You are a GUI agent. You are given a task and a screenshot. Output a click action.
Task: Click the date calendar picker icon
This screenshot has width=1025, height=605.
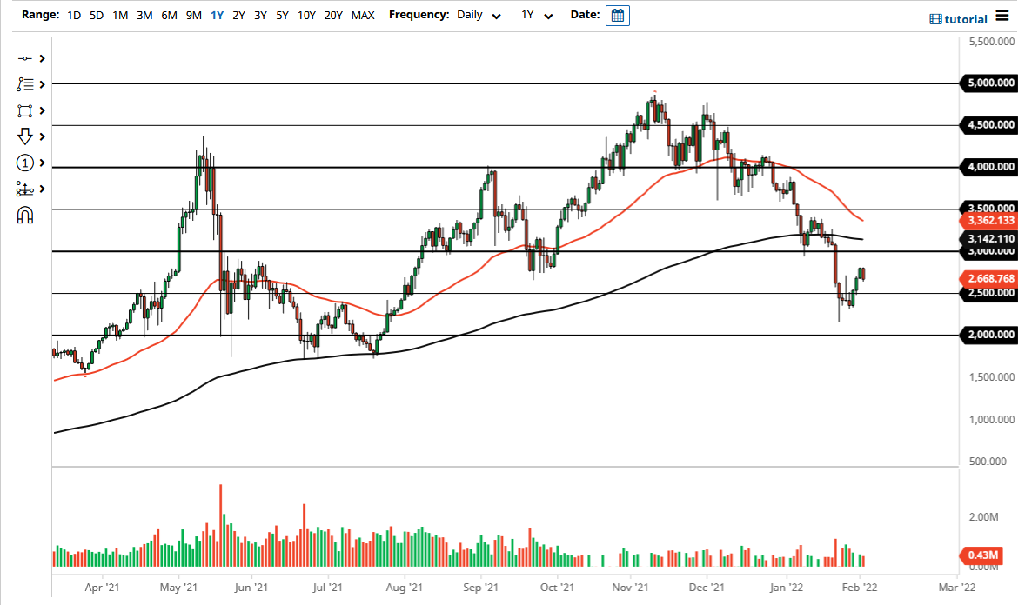[x=618, y=15]
